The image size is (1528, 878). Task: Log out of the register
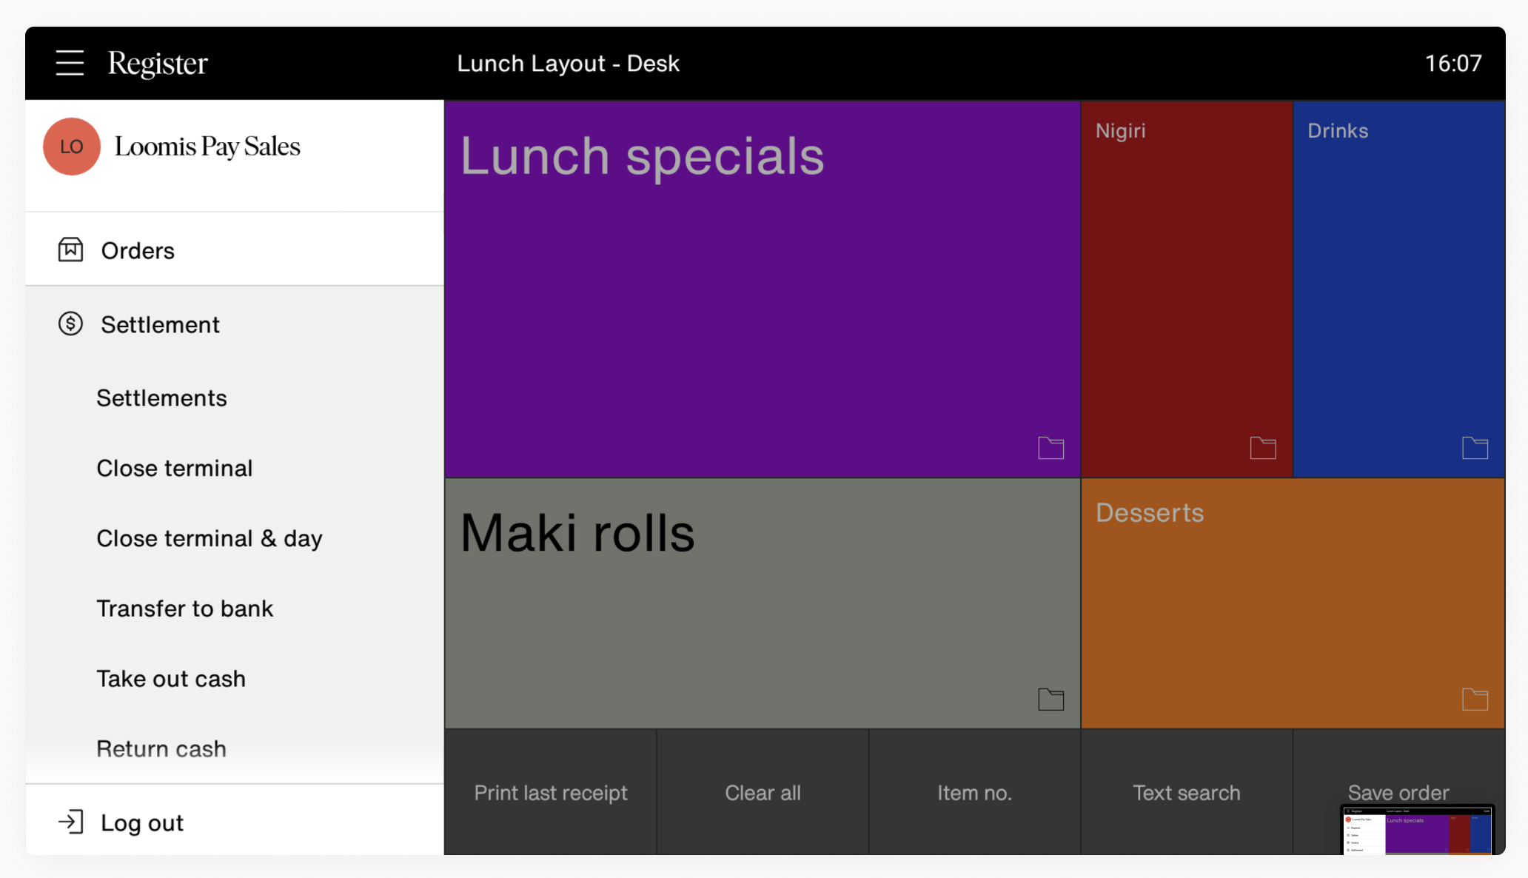point(235,822)
